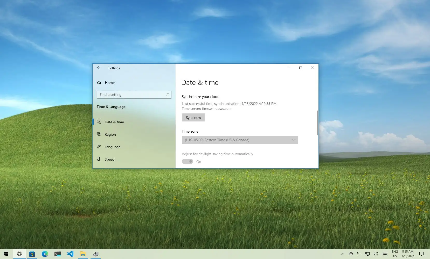This screenshot has height=259, width=430.
Task: Open the Start menu
Action: click(x=6, y=254)
